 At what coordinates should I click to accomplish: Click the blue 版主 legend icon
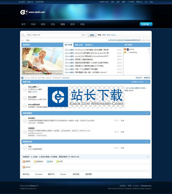[x=48, y=162]
